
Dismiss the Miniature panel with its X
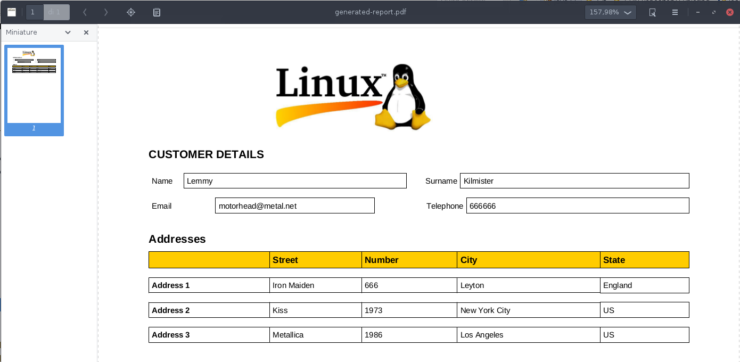[86, 32]
